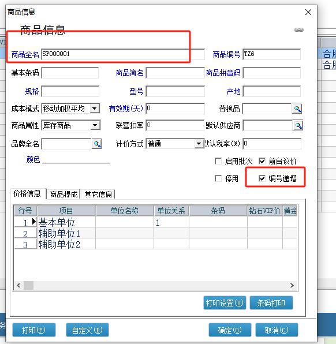
Task: Open the 其它信息 tab
Action: (x=98, y=194)
